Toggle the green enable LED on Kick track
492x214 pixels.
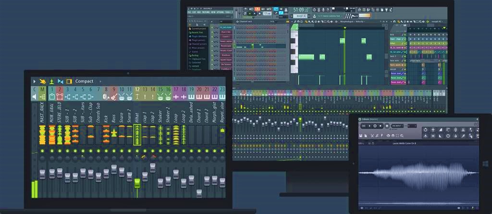click(x=106, y=151)
